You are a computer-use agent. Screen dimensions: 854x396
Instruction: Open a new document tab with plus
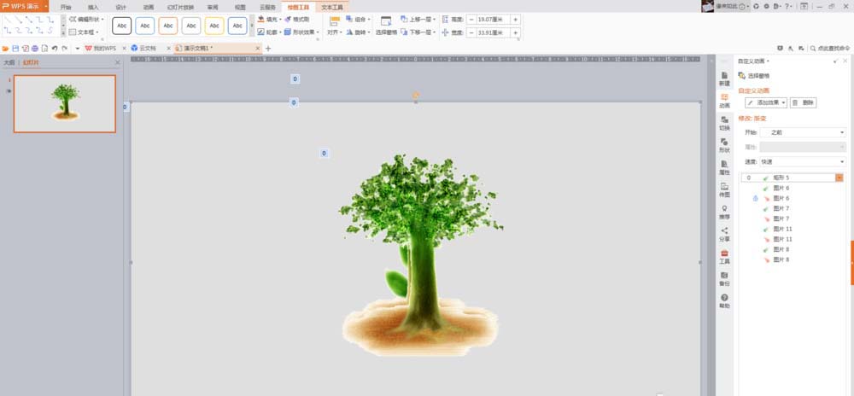[x=268, y=49]
